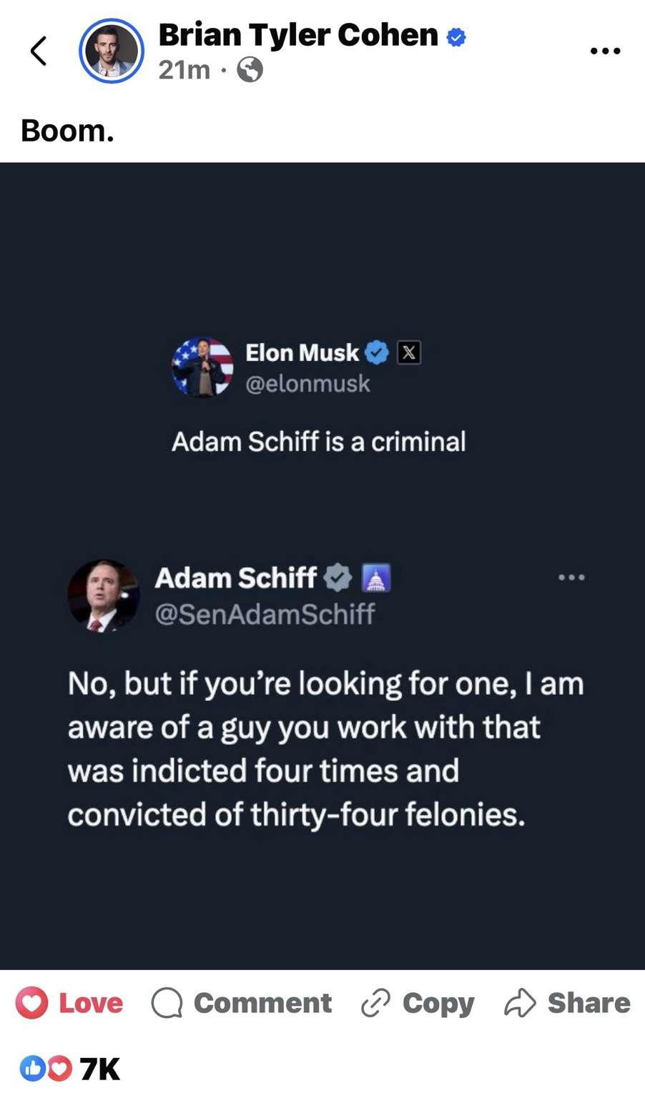Click the public globe privacy icon

[250, 69]
